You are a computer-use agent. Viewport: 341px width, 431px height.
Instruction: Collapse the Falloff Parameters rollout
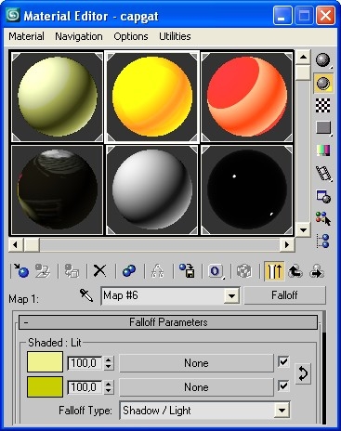point(168,322)
